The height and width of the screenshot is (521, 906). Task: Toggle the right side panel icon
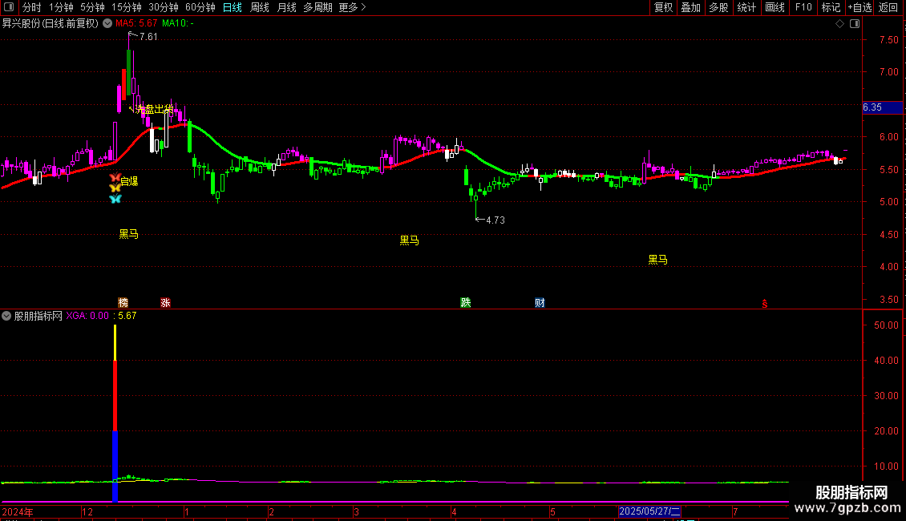pos(855,24)
